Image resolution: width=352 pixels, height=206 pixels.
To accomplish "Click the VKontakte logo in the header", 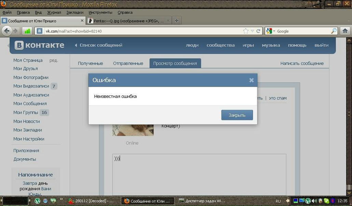I will [39, 45].
